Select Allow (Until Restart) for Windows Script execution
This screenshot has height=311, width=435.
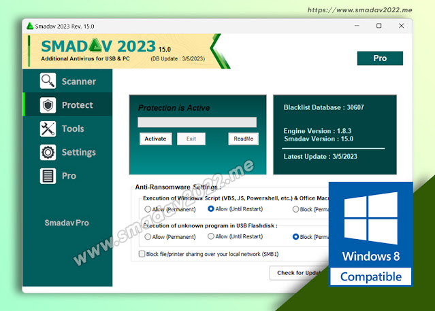click(x=211, y=208)
